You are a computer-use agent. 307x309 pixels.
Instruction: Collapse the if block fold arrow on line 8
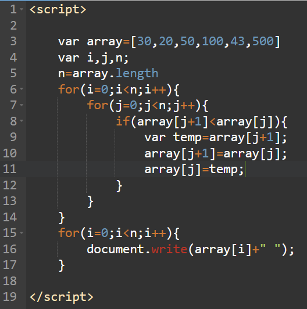[x=22, y=121]
